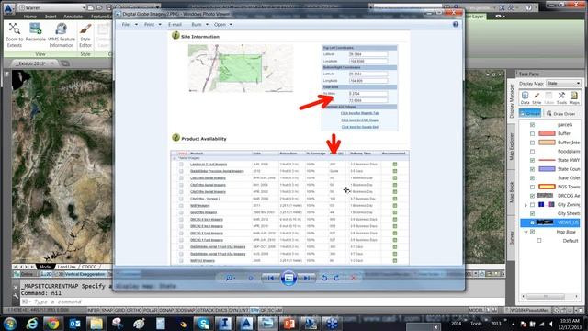Toggle SNAP in AutoCAD status bar
The height and width of the screenshot is (331, 588).
pos(107,311)
